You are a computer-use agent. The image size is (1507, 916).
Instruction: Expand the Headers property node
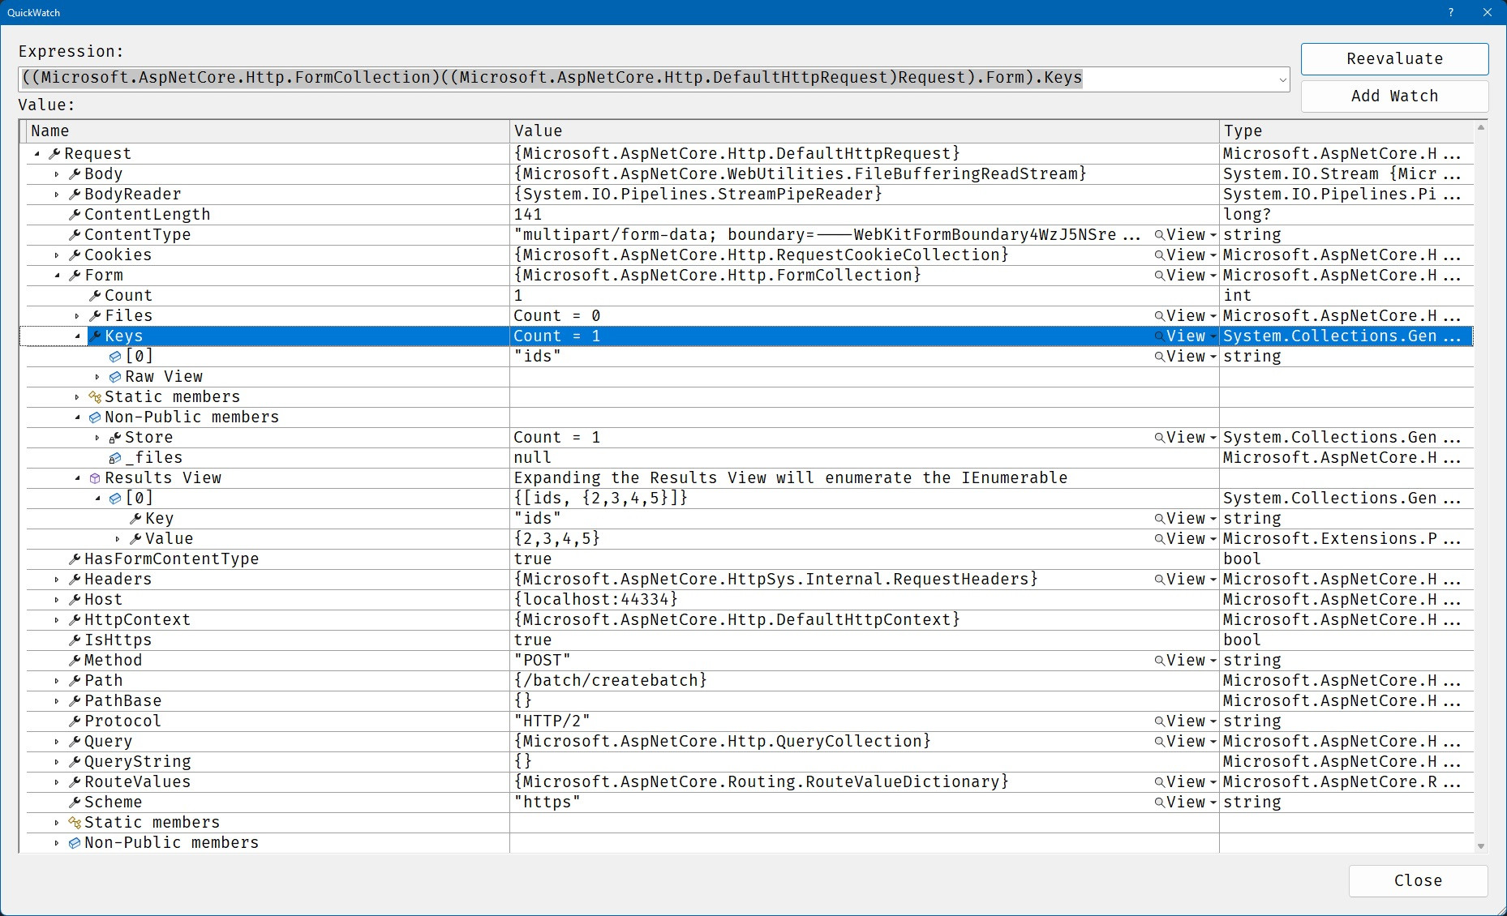click(x=57, y=580)
